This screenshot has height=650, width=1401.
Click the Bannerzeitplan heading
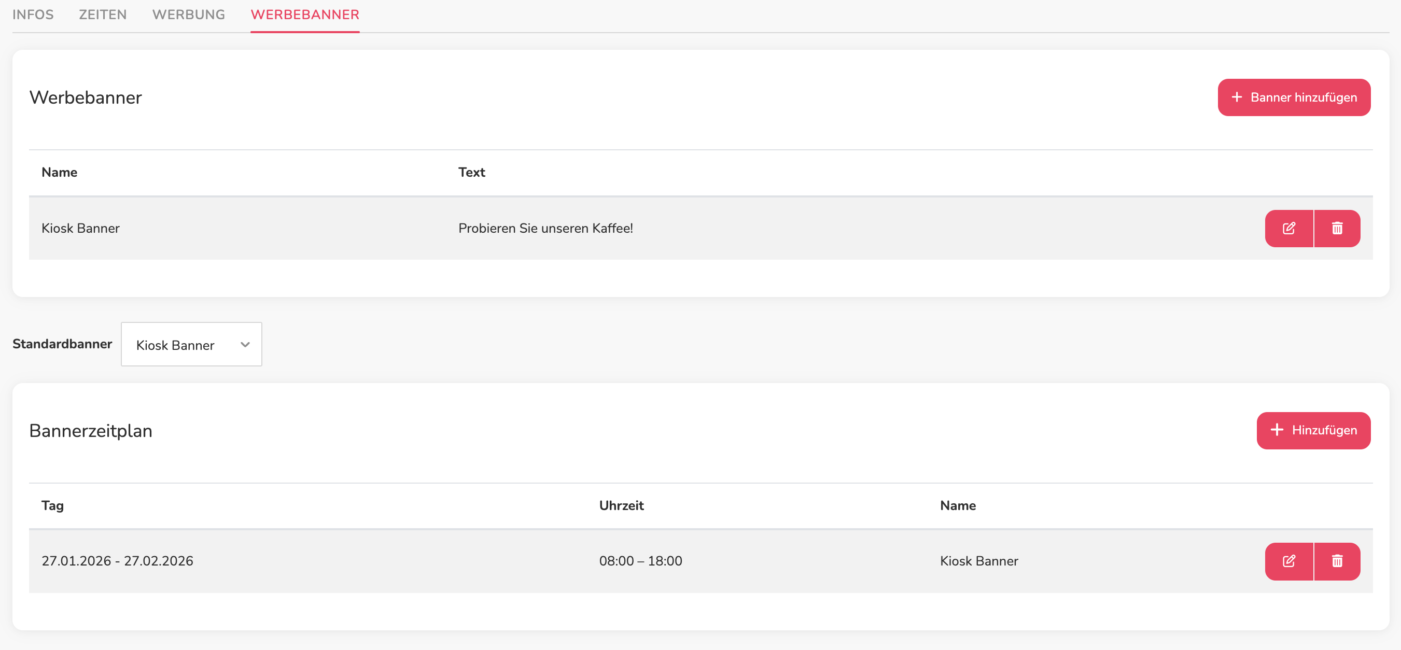point(91,431)
